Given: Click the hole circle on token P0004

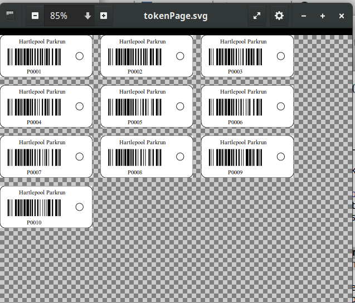Looking at the screenshot, I should click(80, 106).
